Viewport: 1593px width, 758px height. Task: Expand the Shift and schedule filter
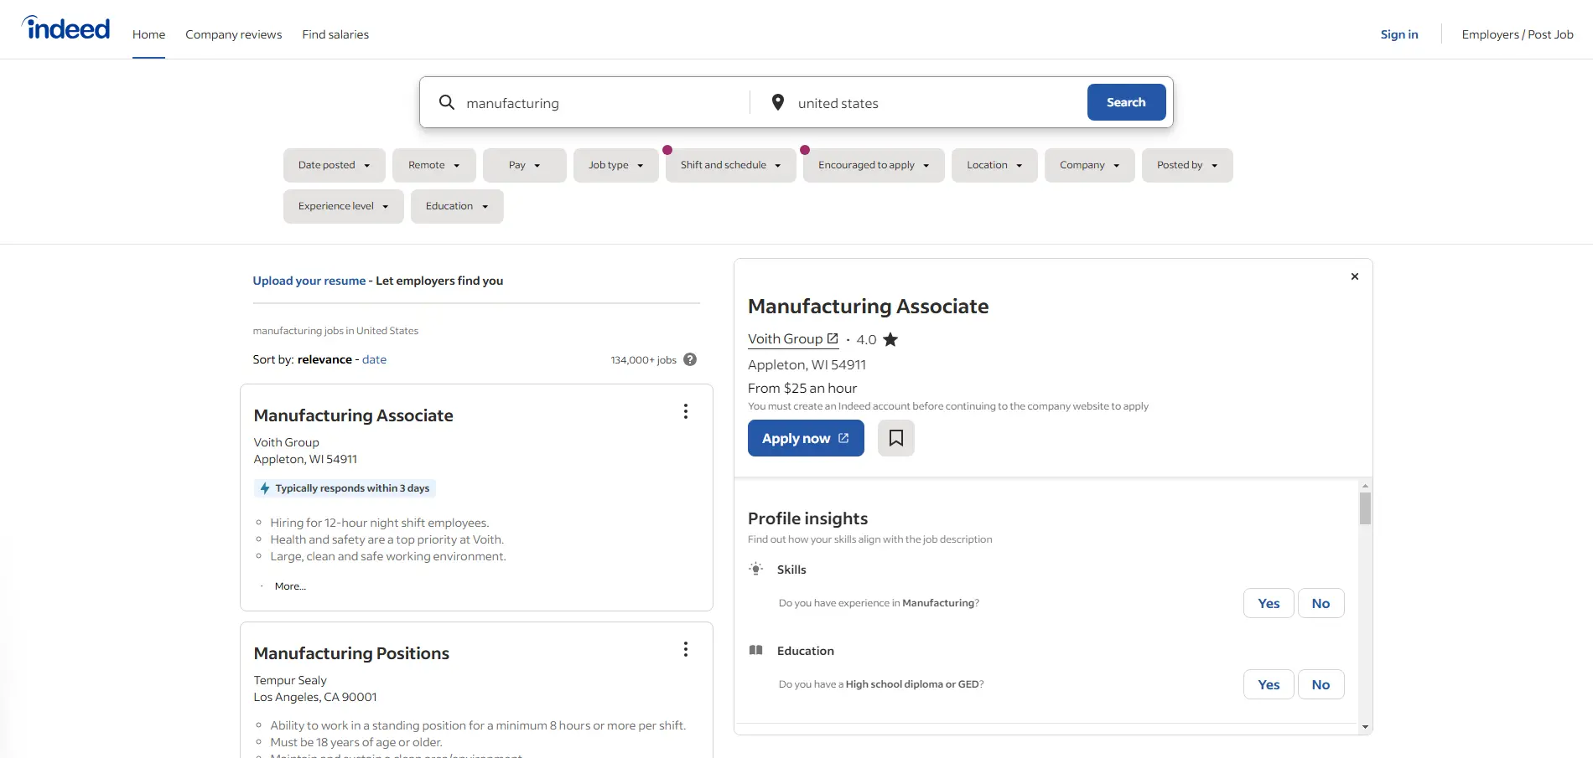(x=731, y=165)
